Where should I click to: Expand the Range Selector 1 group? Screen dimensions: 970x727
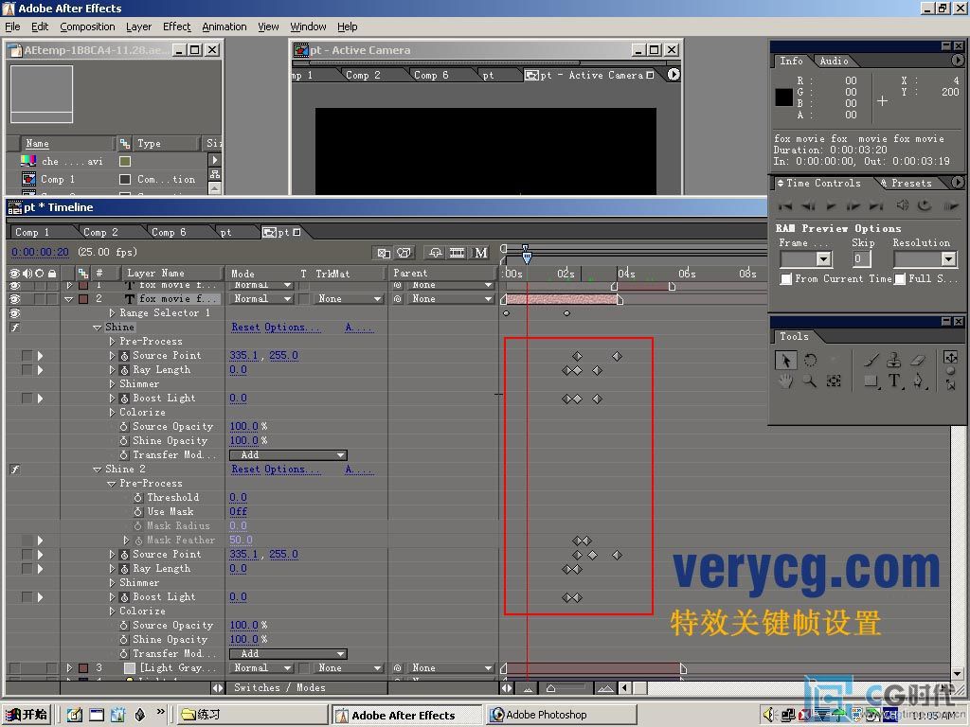click(112, 313)
